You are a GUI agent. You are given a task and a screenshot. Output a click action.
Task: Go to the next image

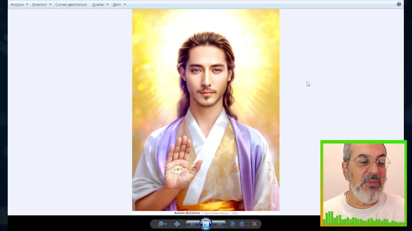[219, 224]
